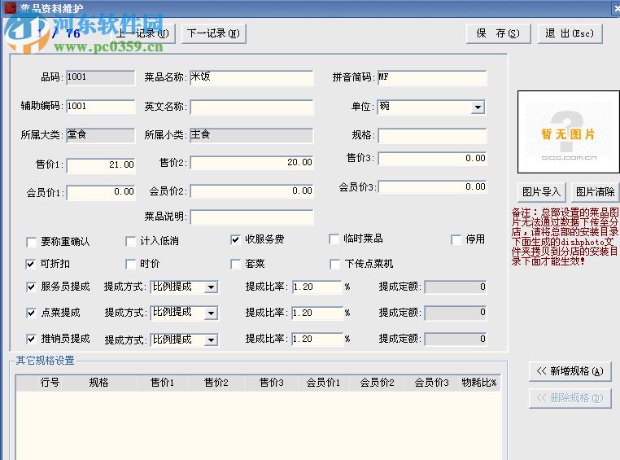This screenshot has width=620, height=460.
Task: Go to previous record with 上一记录 button
Action: [142, 33]
